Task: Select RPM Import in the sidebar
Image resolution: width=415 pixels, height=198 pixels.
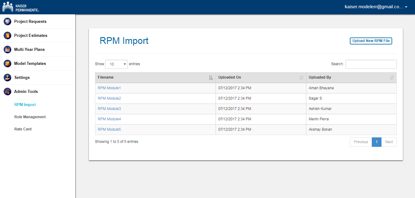Action: 25,105
